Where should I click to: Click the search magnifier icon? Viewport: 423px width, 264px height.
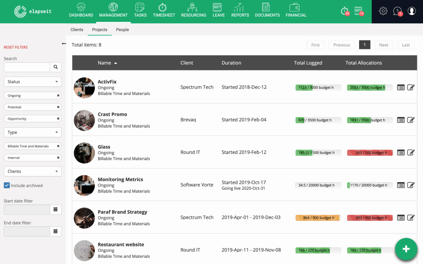tap(56, 67)
